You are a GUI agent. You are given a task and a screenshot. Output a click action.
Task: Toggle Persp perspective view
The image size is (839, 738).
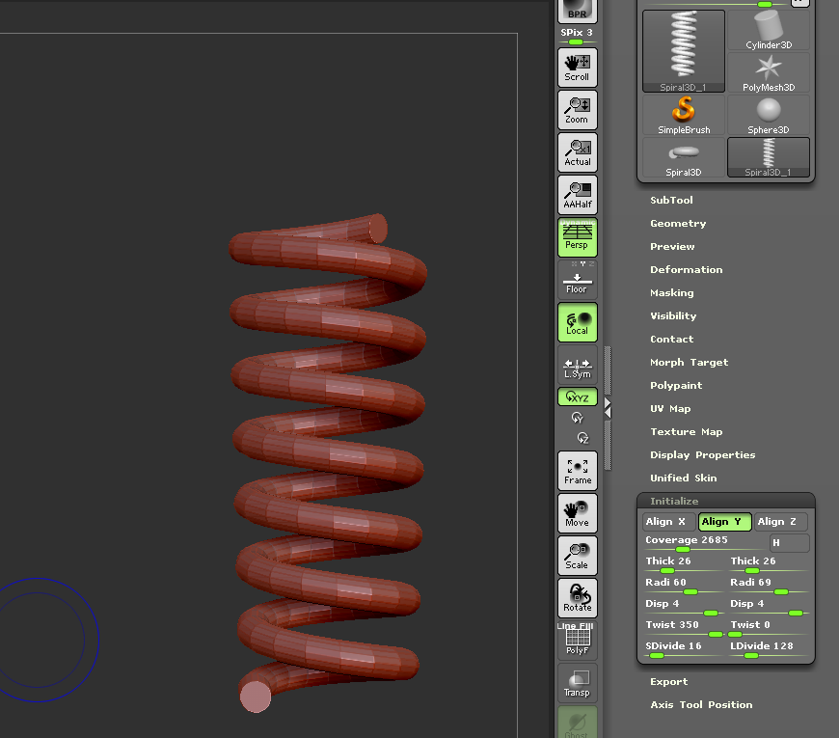(578, 237)
